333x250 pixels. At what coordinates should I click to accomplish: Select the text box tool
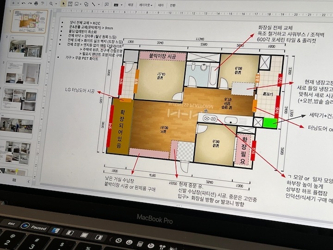coord(70,4)
